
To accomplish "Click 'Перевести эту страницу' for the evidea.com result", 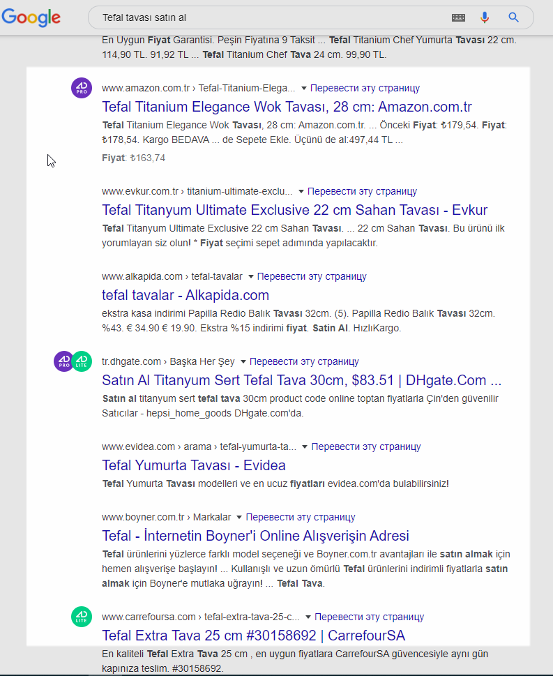I will pos(366,446).
